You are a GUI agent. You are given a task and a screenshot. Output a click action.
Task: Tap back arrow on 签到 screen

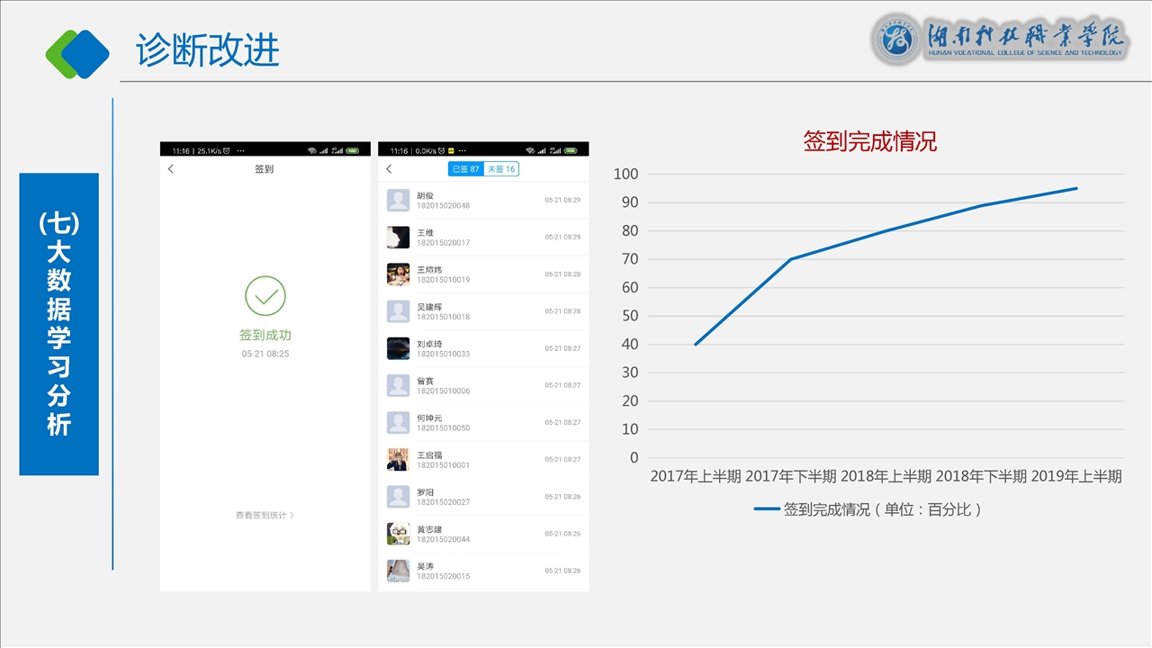tap(171, 169)
